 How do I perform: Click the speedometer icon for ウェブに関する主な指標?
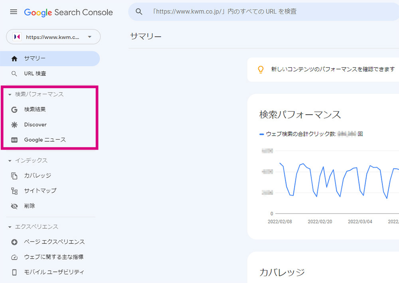14,257
